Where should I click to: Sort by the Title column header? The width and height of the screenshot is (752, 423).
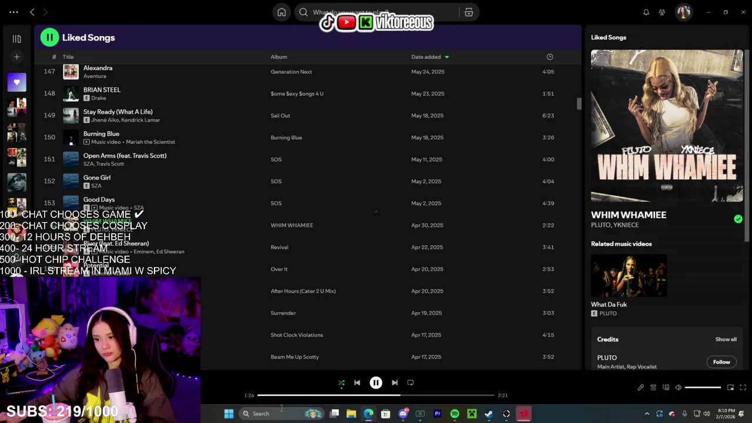[68, 57]
